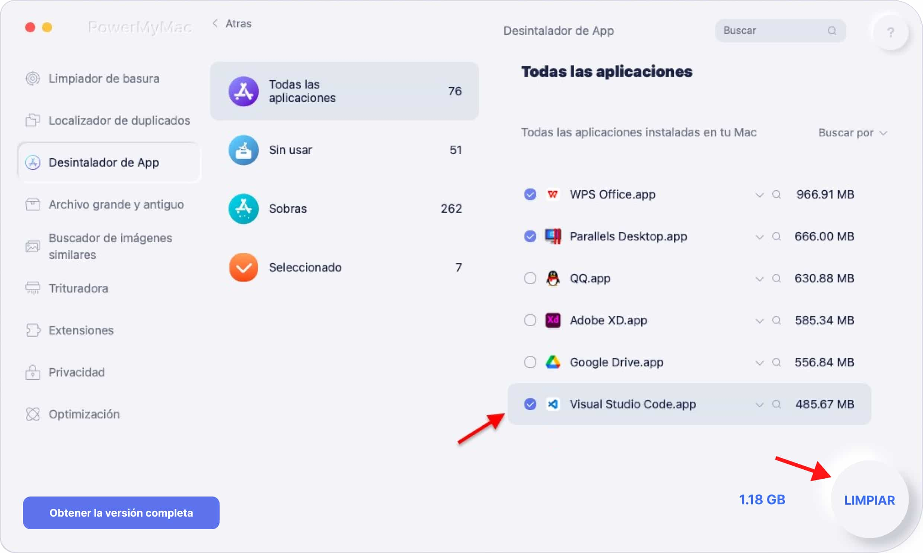The width and height of the screenshot is (923, 553).
Task: Click the 1.18 GB total size text
Action: [762, 500]
